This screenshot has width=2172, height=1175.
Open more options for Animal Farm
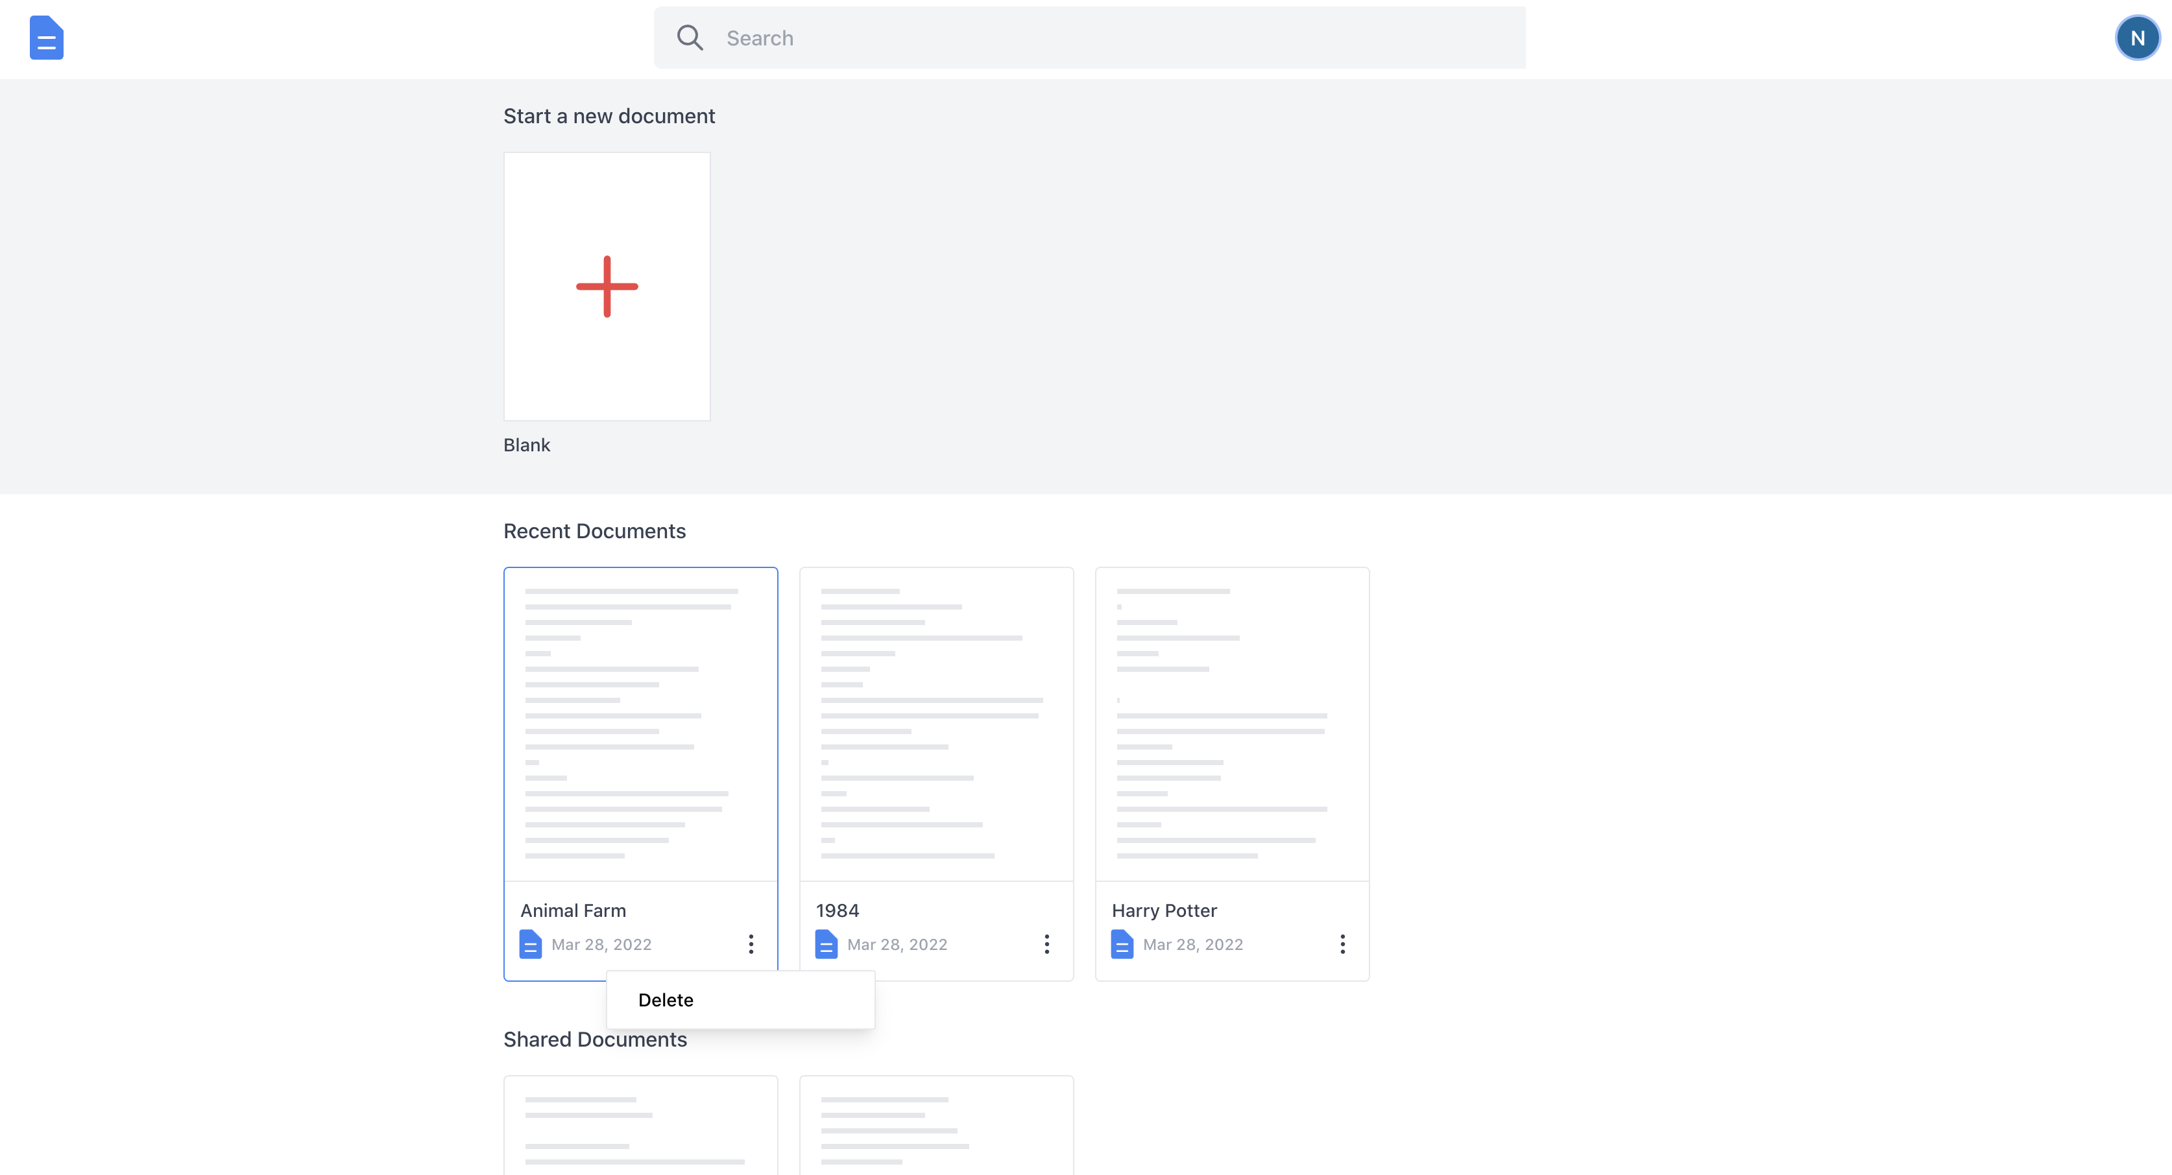751,944
